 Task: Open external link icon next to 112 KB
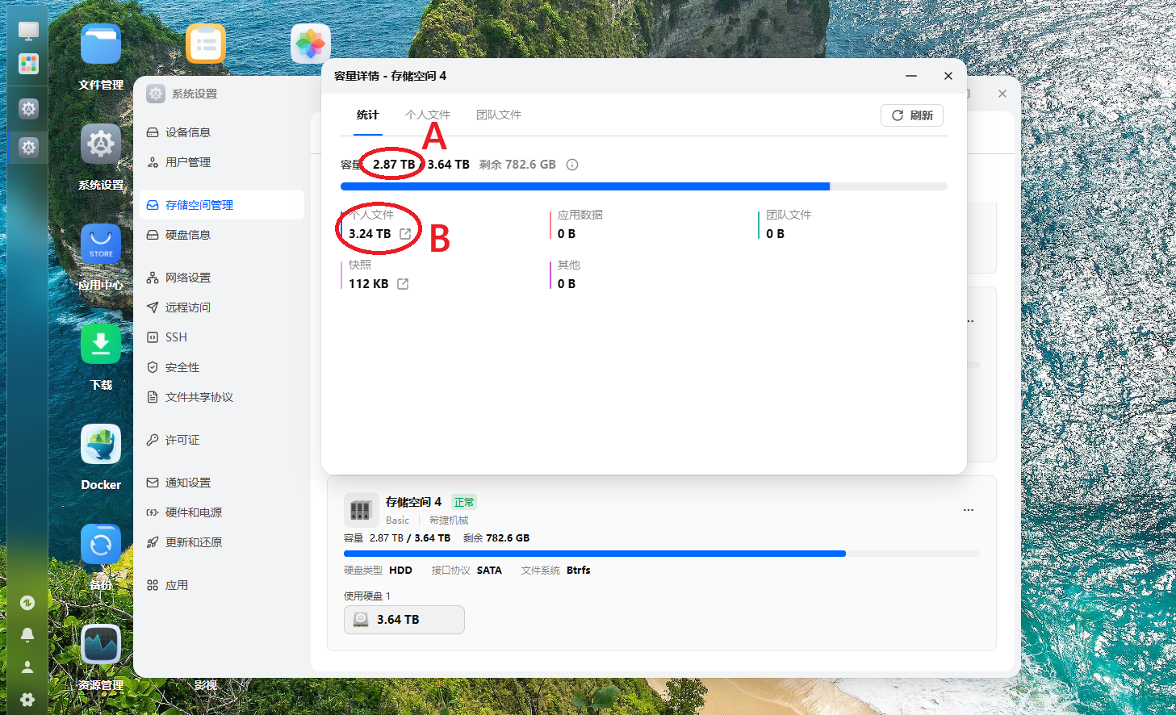coord(403,284)
